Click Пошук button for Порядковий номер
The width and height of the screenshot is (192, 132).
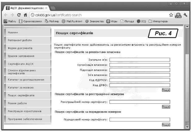coord(166,124)
